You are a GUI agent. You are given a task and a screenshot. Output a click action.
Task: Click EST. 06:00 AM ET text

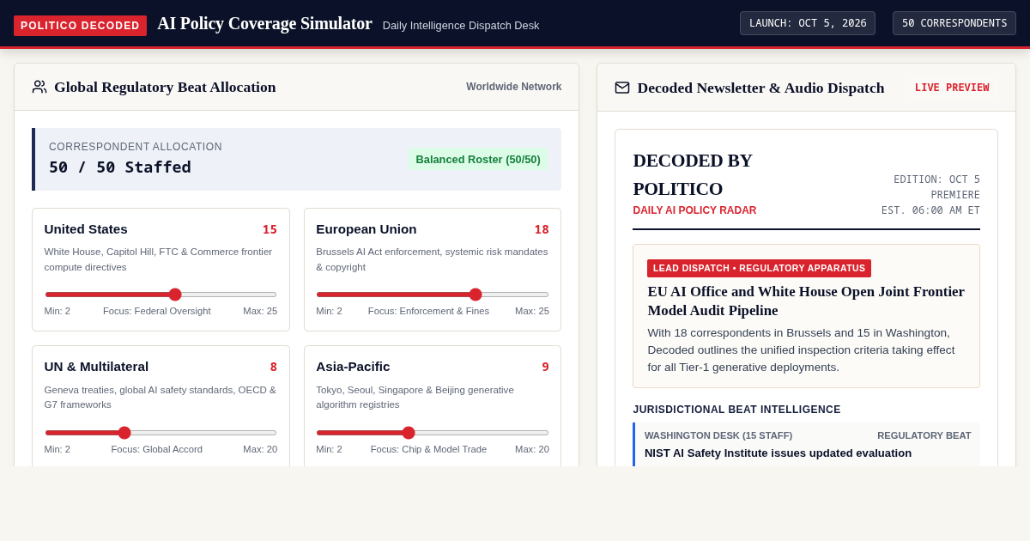(x=930, y=210)
